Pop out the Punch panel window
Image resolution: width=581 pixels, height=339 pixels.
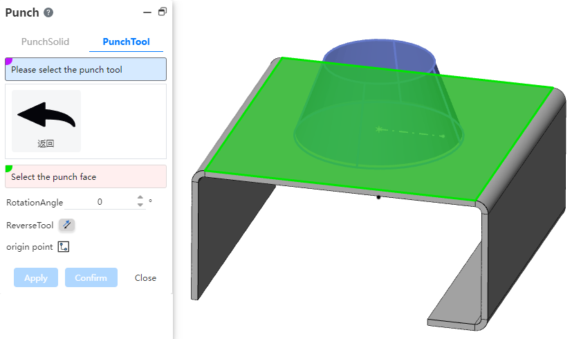[163, 12]
